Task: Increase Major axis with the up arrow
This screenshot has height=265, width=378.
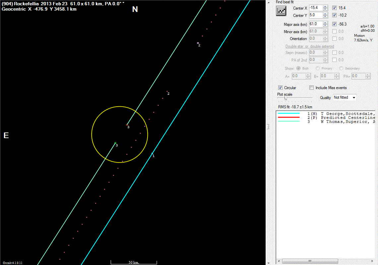Action: pos(325,23)
